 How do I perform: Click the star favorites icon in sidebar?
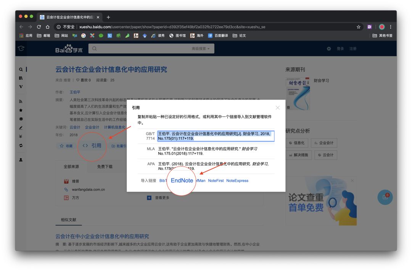point(21,110)
